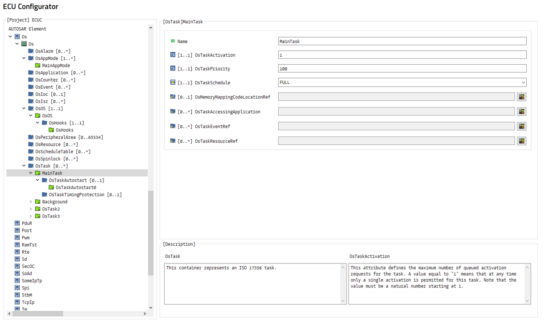Click the PduR module icon
This screenshot has width=545, height=321.
17,223
